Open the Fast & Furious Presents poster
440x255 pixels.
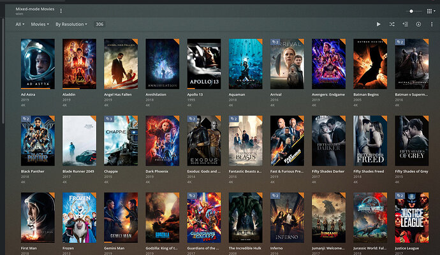click(x=287, y=140)
